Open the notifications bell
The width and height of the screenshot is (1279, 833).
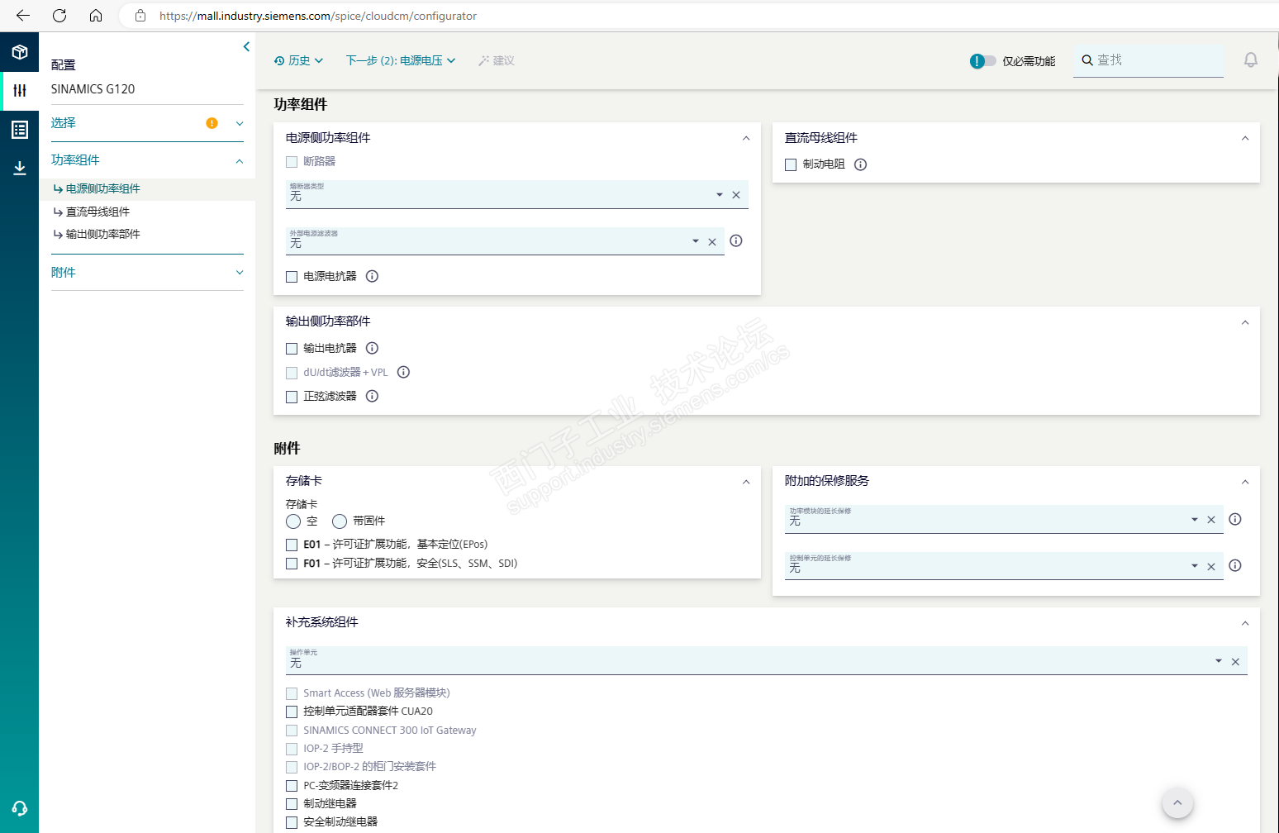[1251, 60]
